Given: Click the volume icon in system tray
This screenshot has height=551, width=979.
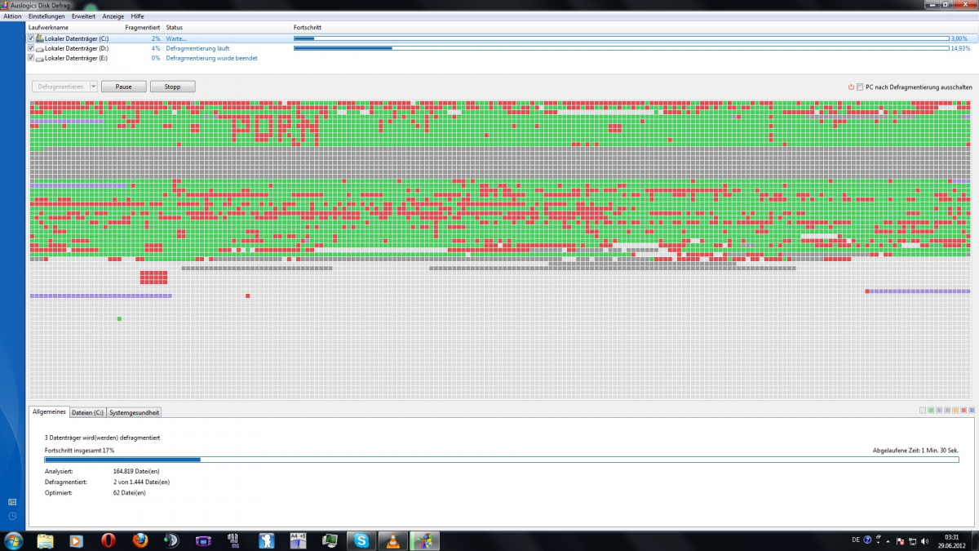Looking at the screenshot, I should pyautogui.click(x=924, y=540).
